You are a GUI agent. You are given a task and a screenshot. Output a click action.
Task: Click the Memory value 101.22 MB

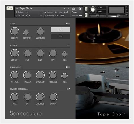[60, 15]
